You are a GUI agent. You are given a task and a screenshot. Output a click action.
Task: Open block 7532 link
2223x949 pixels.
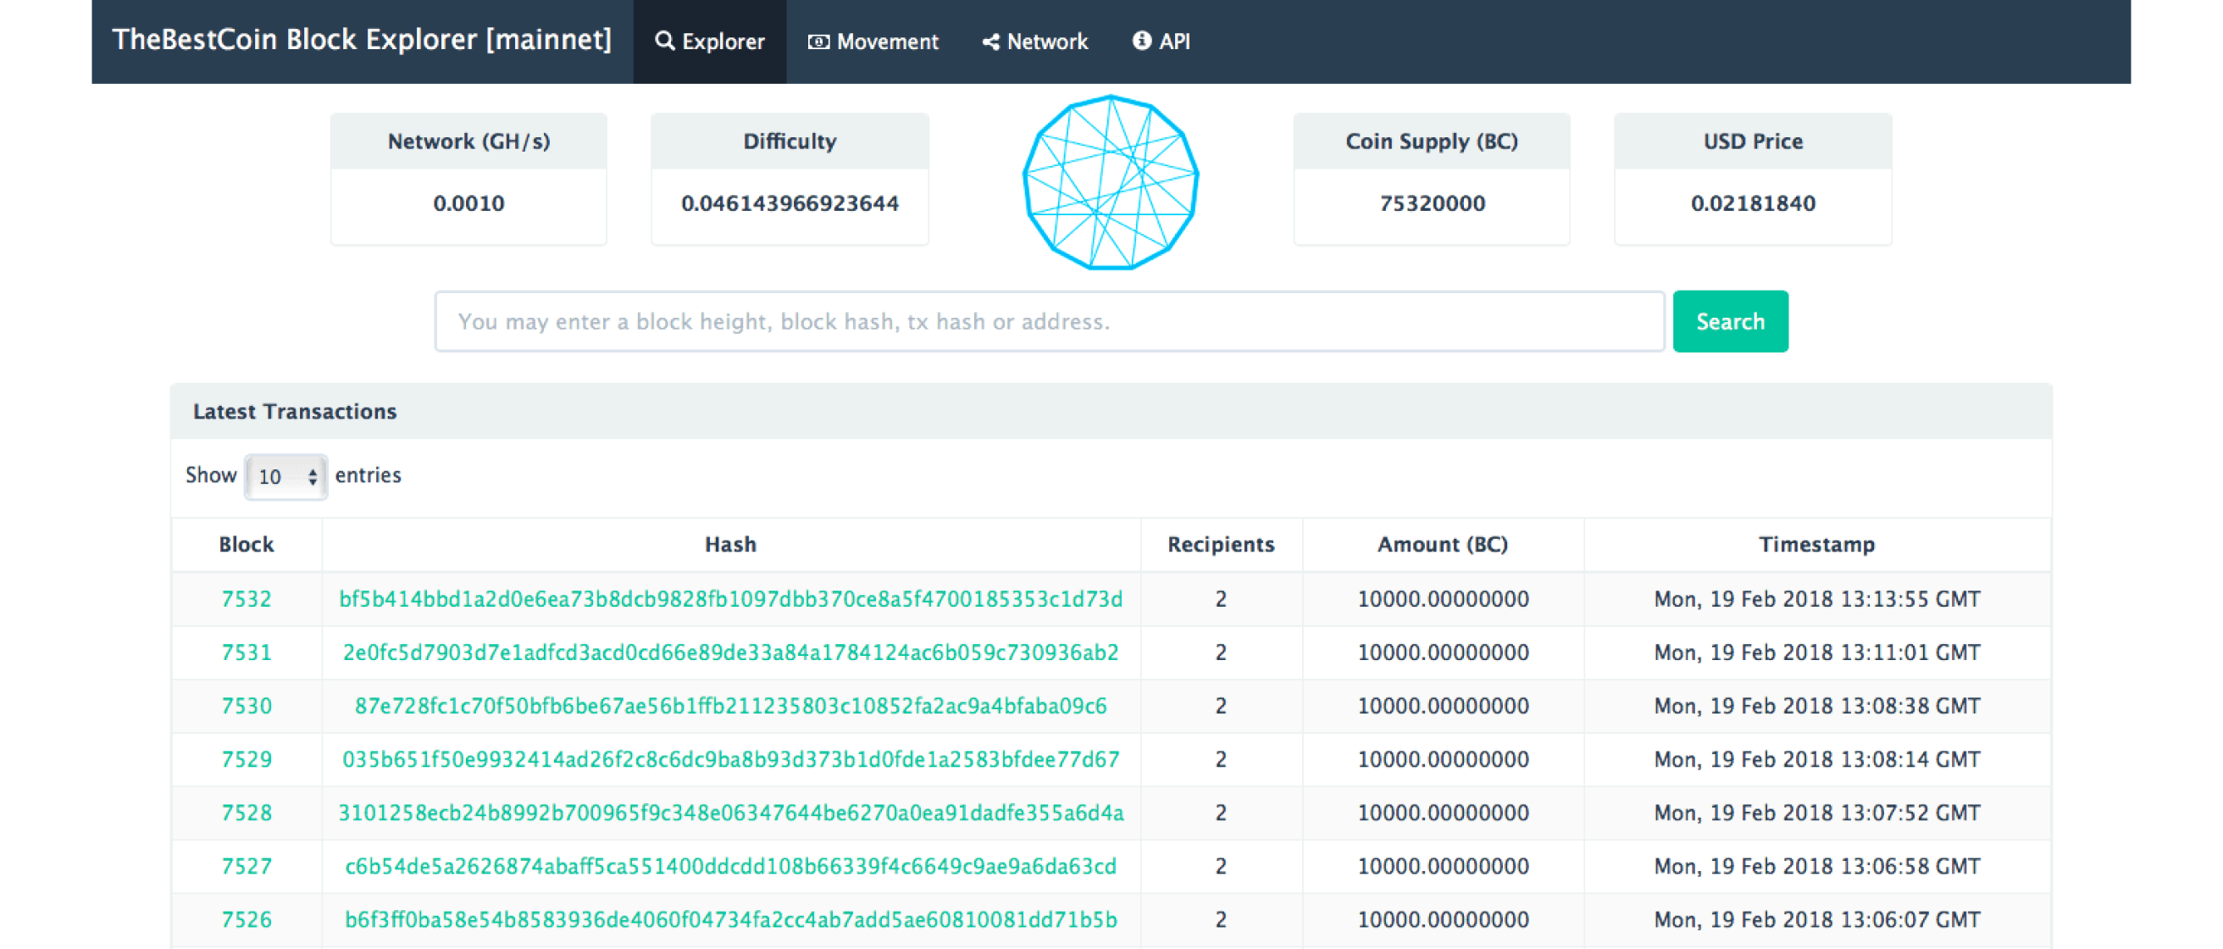point(246,599)
